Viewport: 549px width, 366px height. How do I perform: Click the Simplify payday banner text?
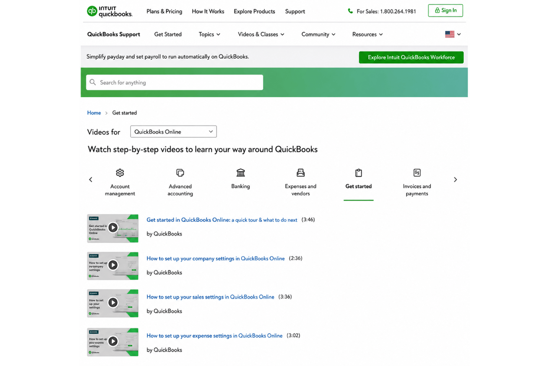click(x=168, y=57)
